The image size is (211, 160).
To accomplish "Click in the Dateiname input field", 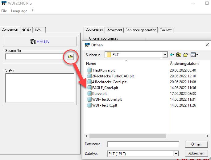I will pos(143,144).
